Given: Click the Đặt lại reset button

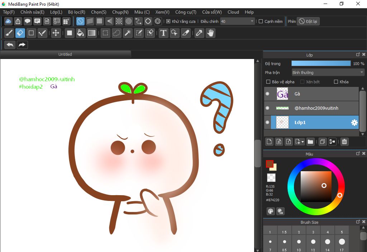Looking at the screenshot, I should click(x=308, y=21).
